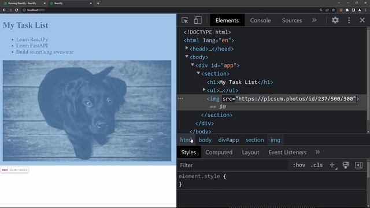Open a new browser tab

point(98,3)
